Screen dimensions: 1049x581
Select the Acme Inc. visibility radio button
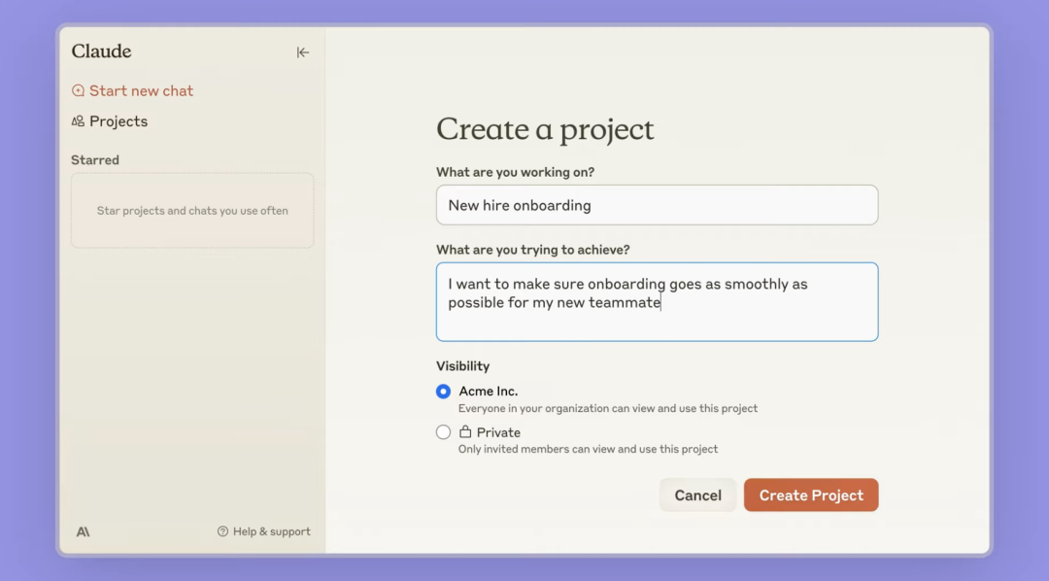pos(443,392)
